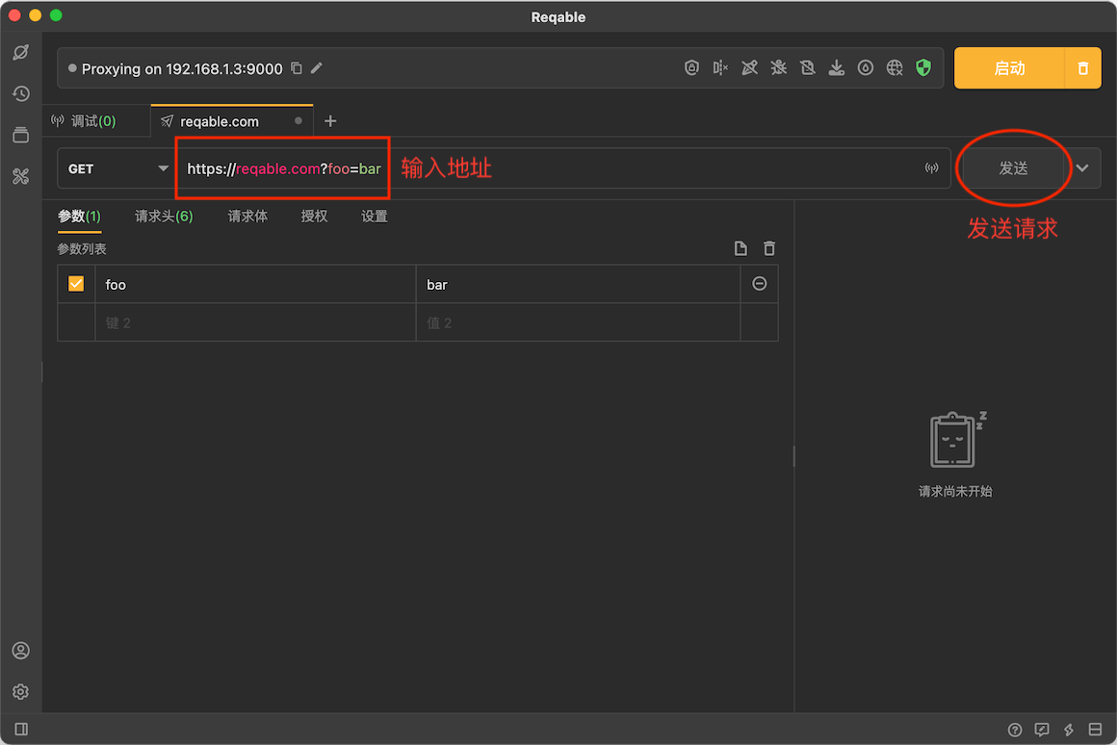The height and width of the screenshot is (745, 1117).
Task: Expand the arrow next to 发送
Action: click(x=1082, y=168)
